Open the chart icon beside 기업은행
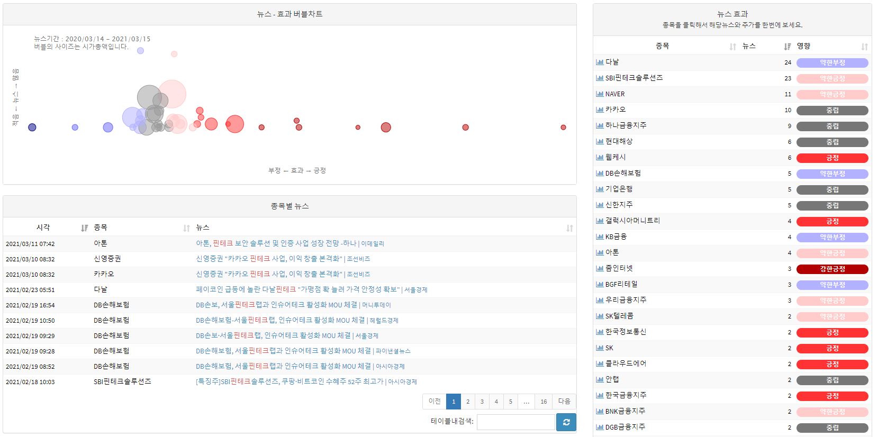The image size is (878, 437). [600, 189]
